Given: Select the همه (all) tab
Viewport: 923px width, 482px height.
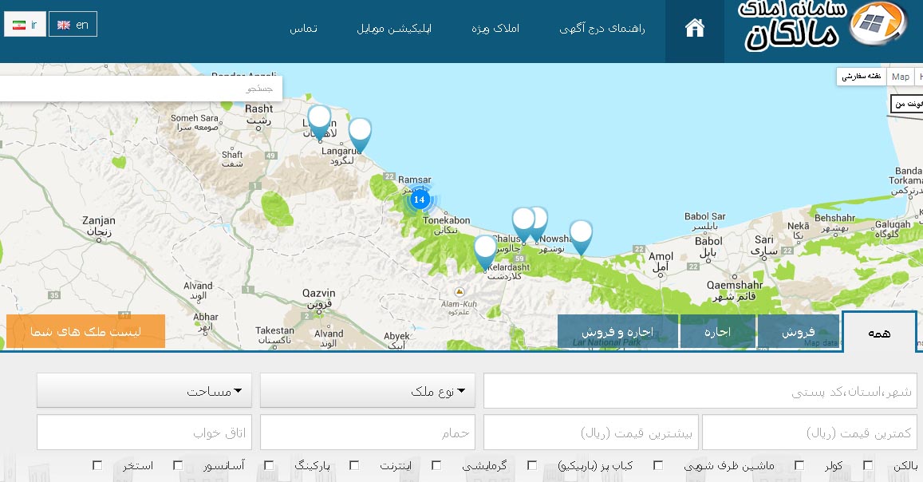Looking at the screenshot, I should [879, 333].
